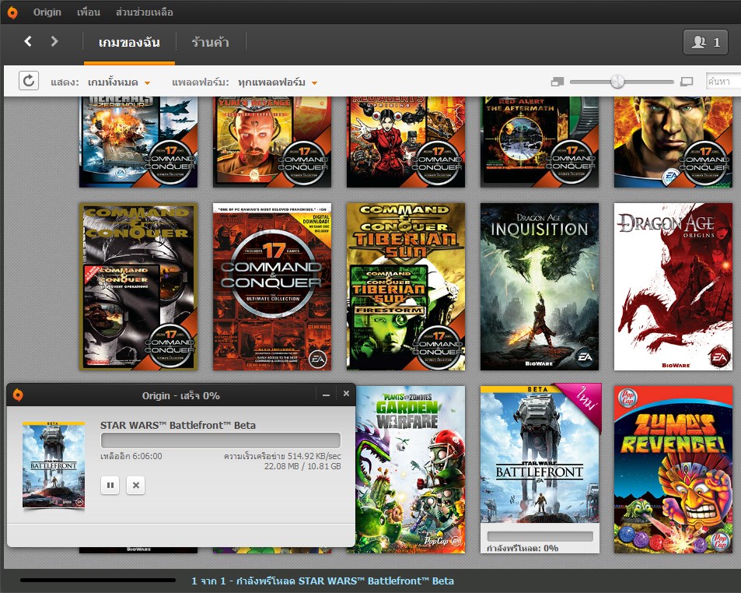The width and height of the screenshot is (741, 593).
Task: Click the Battlefront thumbnail in download popup
Action: point(54,465)
